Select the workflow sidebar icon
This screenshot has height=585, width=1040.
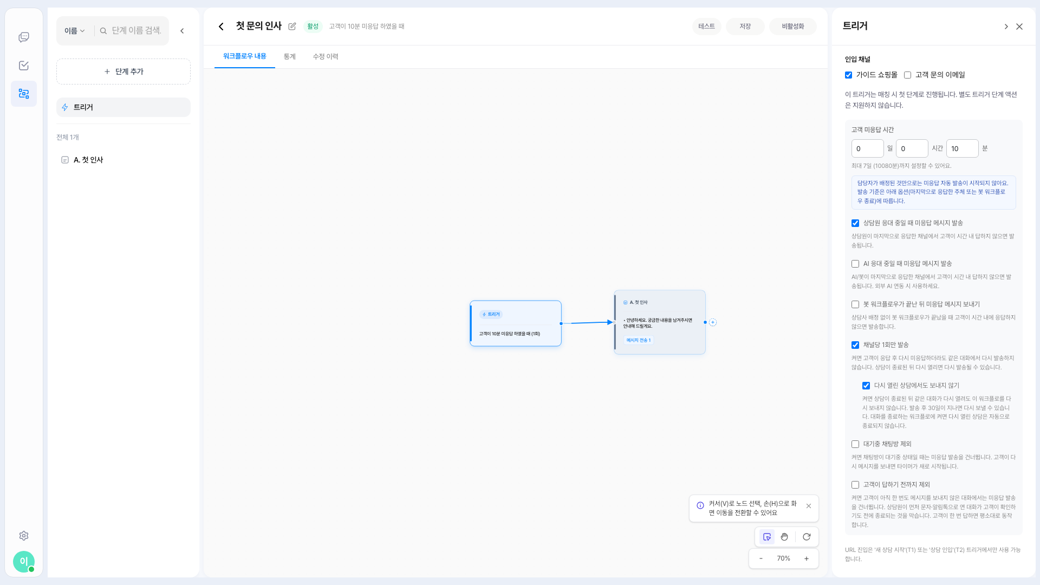[24, 94]
